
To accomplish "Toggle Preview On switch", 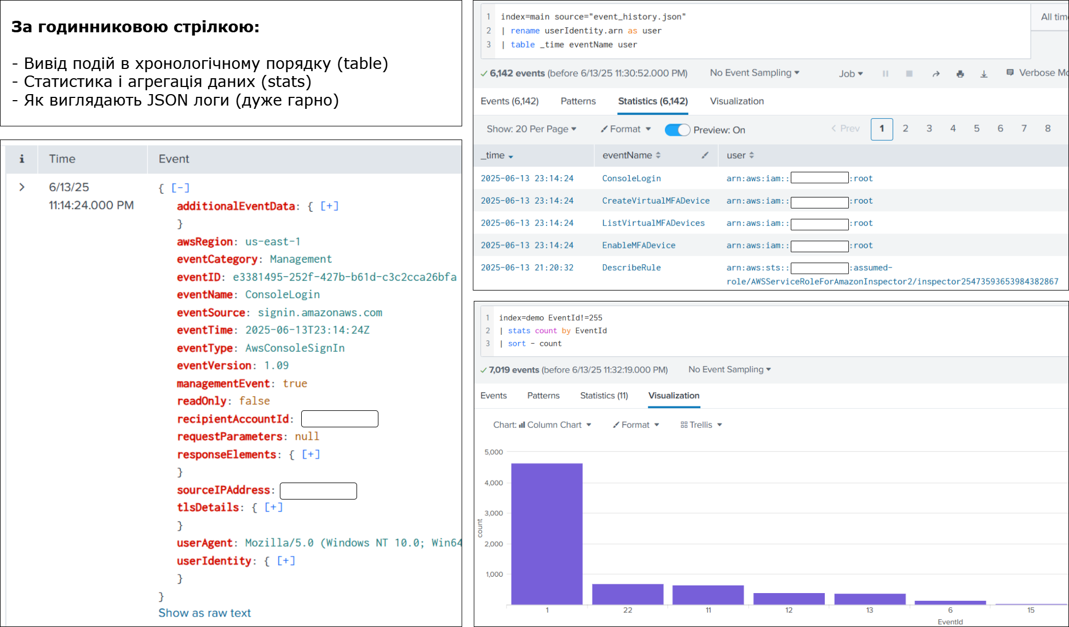I will (x=677, y=130).
